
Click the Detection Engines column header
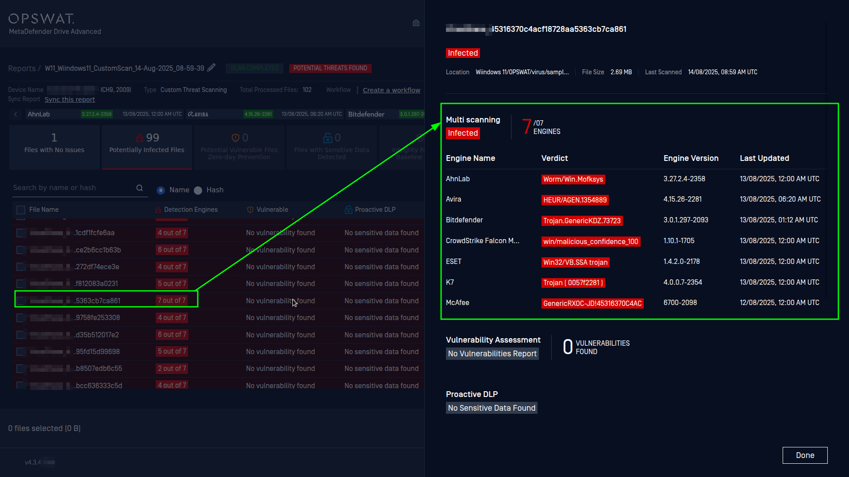[191, 210]
